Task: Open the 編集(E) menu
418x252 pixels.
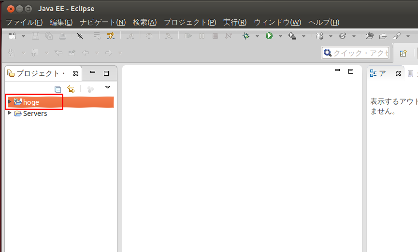Action: (61, 22)
